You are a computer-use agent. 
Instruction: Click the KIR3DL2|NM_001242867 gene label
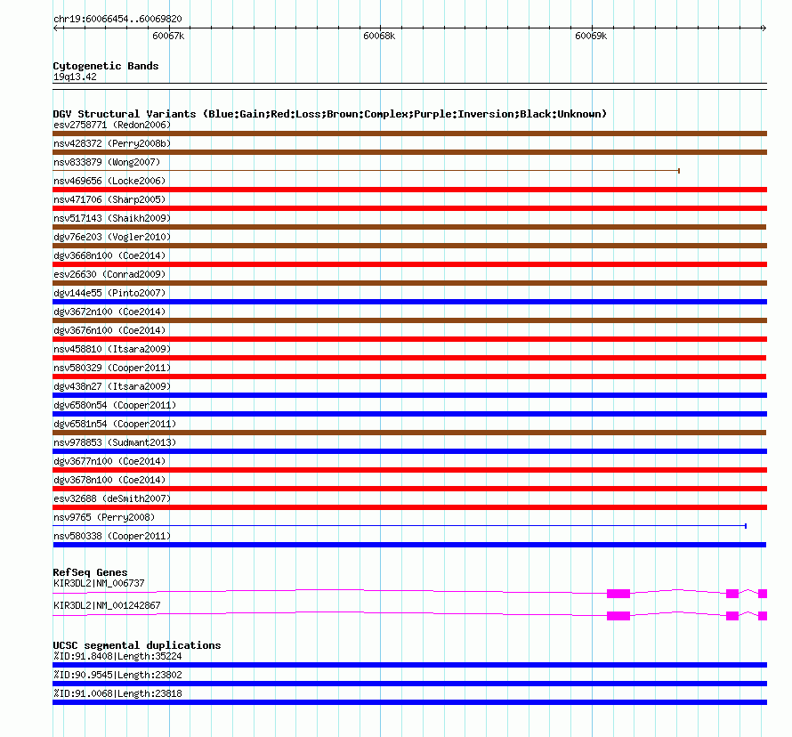[107, 605]
